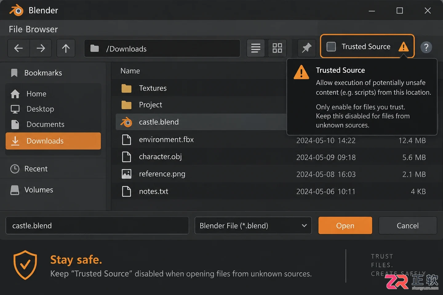Open the Documents bookmark
The image size is (443, 295).
53,124
